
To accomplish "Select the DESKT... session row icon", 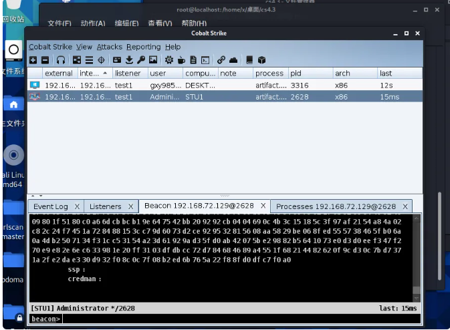I will click(x=35, y=85).
